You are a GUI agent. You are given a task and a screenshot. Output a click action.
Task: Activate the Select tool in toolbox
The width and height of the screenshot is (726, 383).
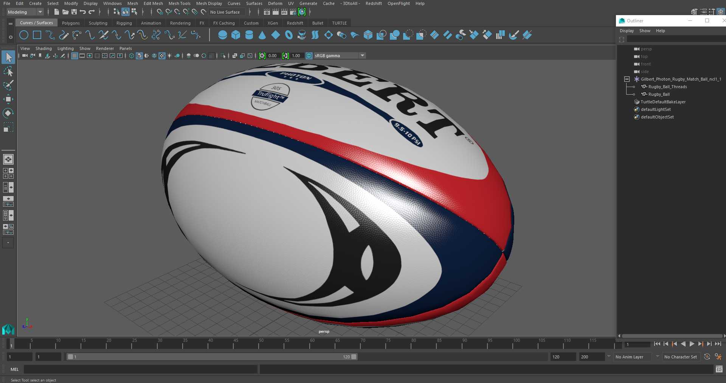pyautogui.click(x=8, y=57)
